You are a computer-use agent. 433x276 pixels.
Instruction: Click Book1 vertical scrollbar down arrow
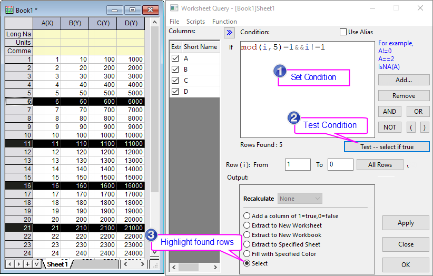point(155,252)
